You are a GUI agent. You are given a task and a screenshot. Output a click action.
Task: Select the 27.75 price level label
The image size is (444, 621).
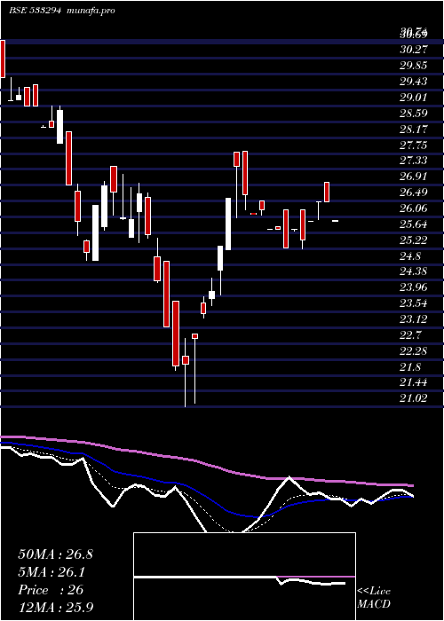click(x=414, y=145)
